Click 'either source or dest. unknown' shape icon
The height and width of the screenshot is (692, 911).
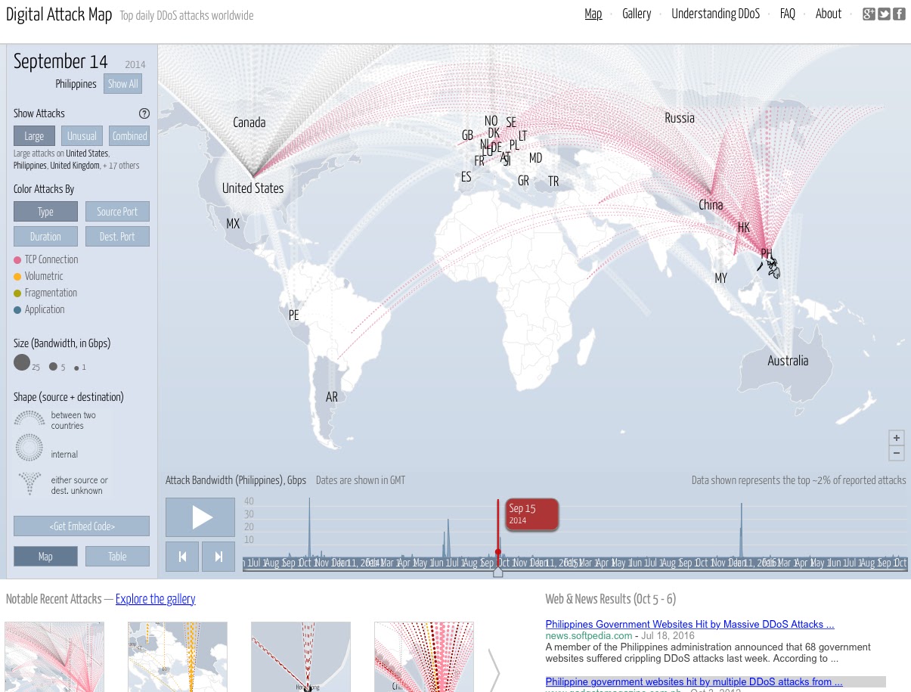coord(29,484)
